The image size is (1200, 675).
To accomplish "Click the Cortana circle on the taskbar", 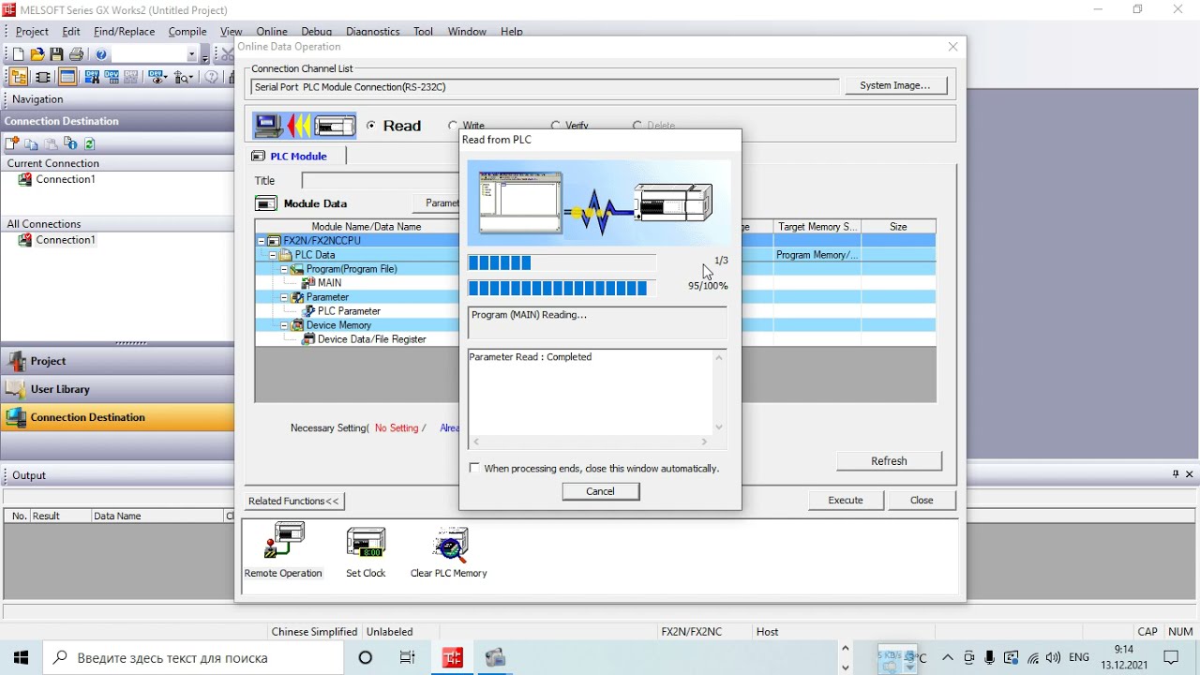I will [x=366, y=657].
